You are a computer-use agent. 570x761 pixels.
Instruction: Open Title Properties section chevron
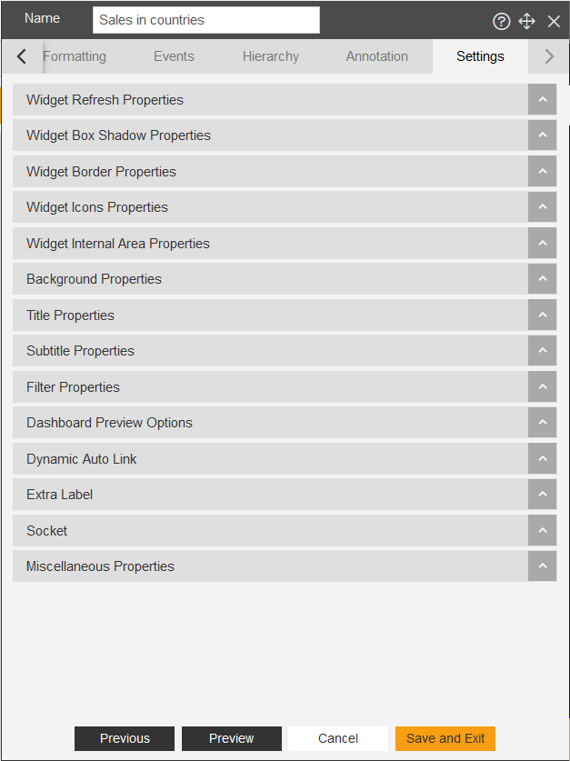click(543, 315)
